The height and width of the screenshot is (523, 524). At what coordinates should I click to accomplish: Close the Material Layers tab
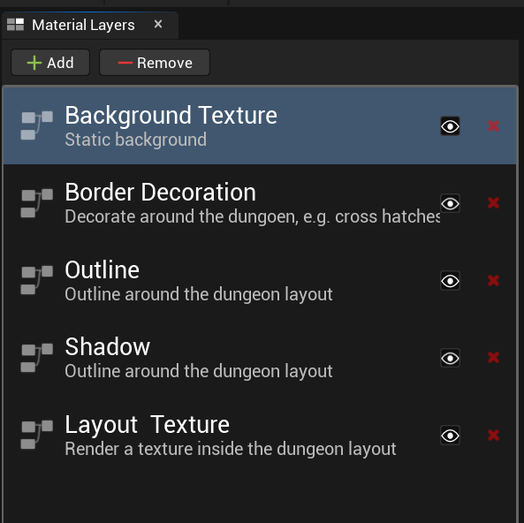click(x=158, y=24)
